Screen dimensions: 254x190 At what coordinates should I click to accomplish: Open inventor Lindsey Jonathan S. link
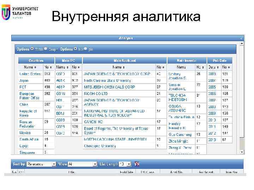tap(177, 76)
